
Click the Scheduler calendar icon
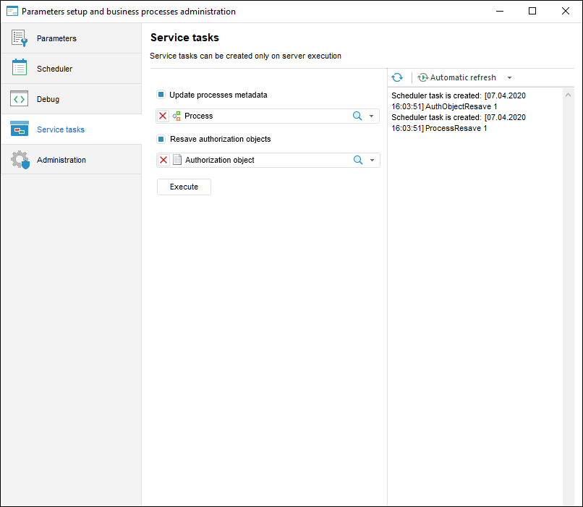[20, 69]
